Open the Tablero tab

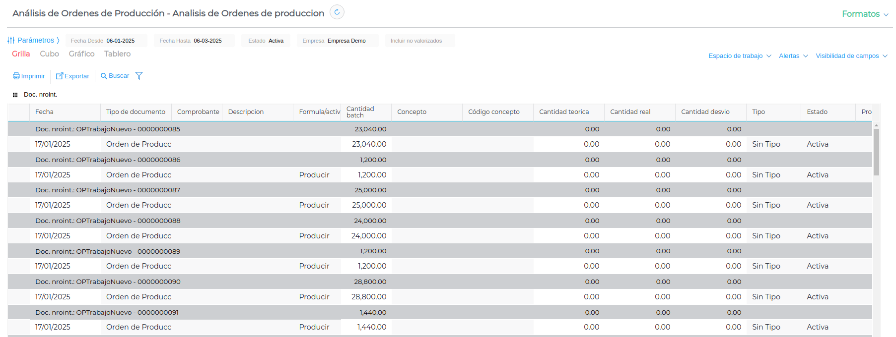[117, 54]
